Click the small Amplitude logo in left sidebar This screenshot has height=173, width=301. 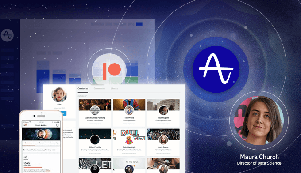point(7,35)
